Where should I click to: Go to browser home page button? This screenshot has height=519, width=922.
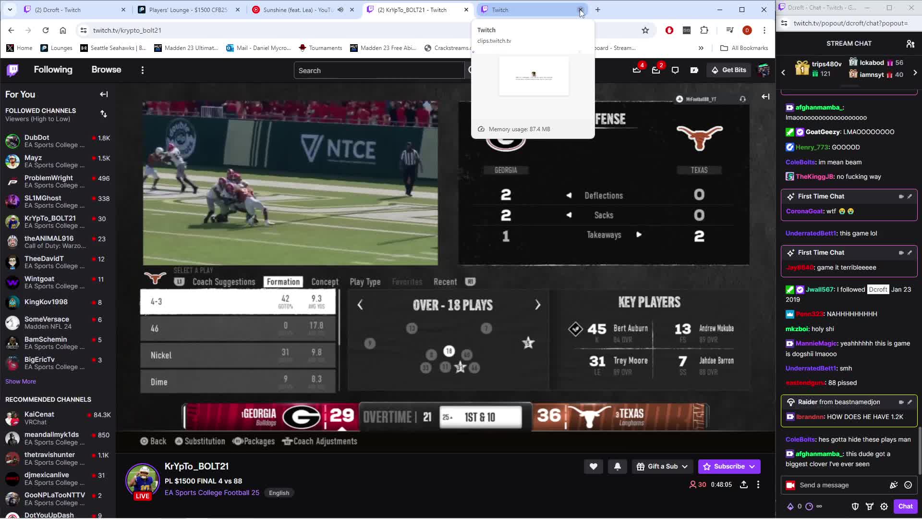[63, 30]
